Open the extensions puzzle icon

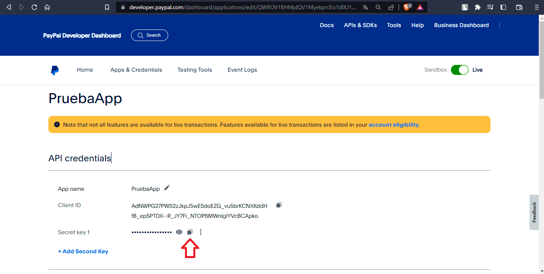[x=477, y=7]
